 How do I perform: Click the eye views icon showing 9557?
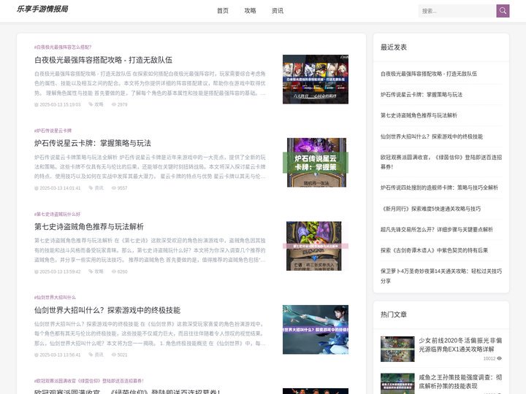click(x=114, y=188)
